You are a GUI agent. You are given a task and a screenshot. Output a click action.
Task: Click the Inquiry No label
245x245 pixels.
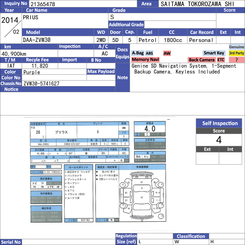click(x=14, y=4)
